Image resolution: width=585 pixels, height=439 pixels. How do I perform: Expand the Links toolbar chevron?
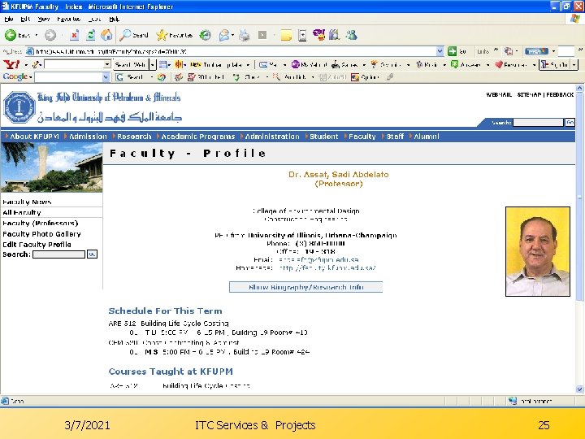pyautogui.click(x=496, y=50)
